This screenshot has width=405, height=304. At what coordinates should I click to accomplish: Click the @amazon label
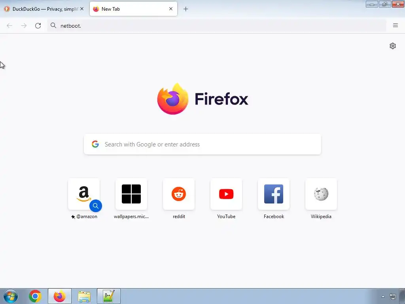(x=87, y=217)
